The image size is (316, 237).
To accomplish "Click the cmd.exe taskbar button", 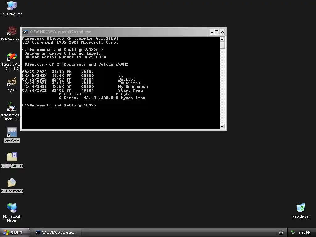I will pyautogui.click(x=57, y=232).
